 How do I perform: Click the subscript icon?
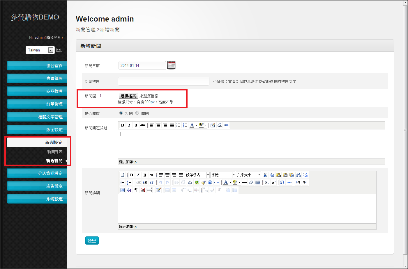[267, 182]
